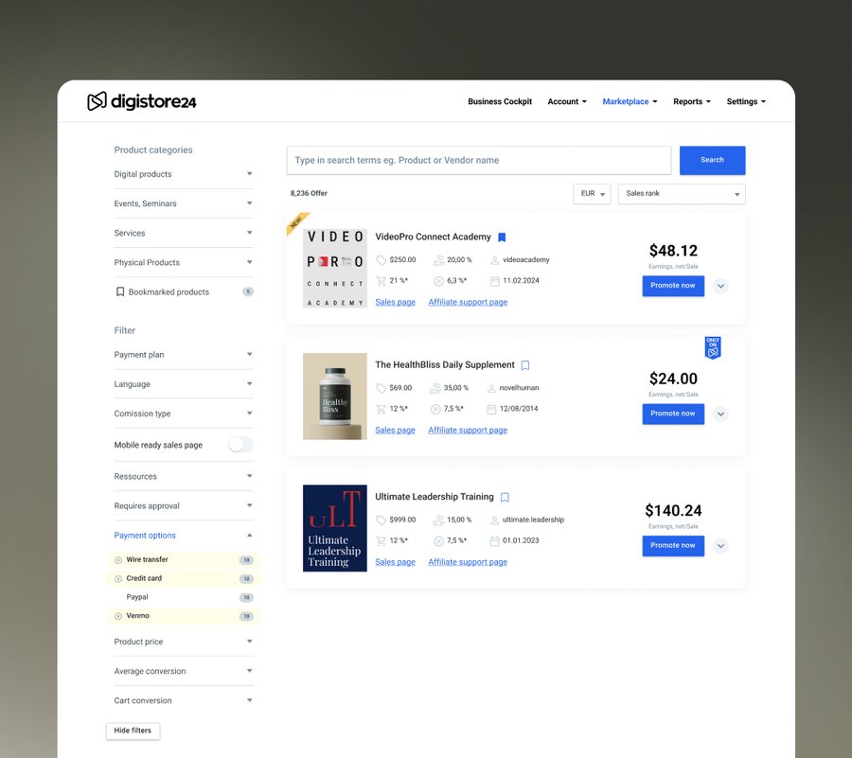Viewport: 852px width, 758px height.
Task: Deselect the Venmo payment option
Action: pos(118,616)
